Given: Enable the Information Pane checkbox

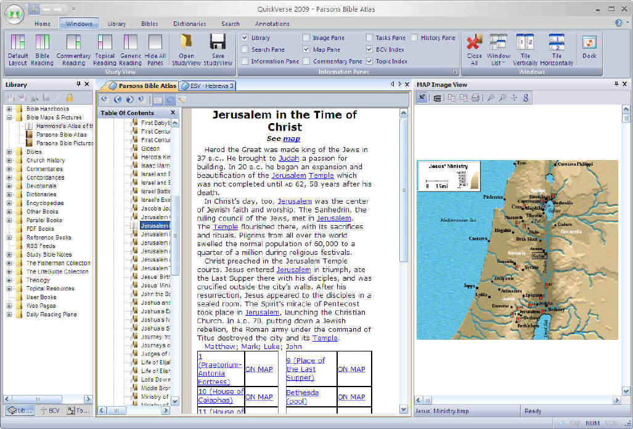Looking at the screenshot, I should point(245,62).
